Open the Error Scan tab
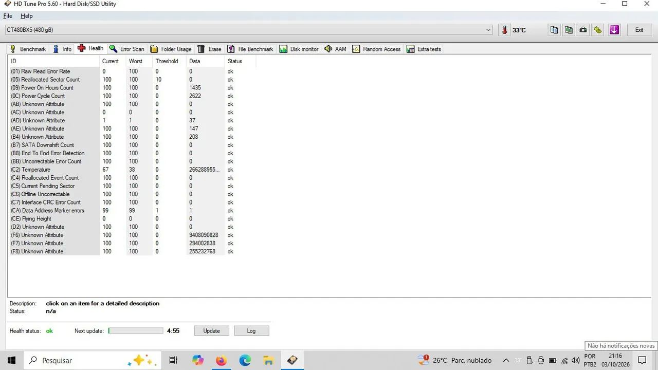This screenshot has width=658, height=370. tap(126, 49)
